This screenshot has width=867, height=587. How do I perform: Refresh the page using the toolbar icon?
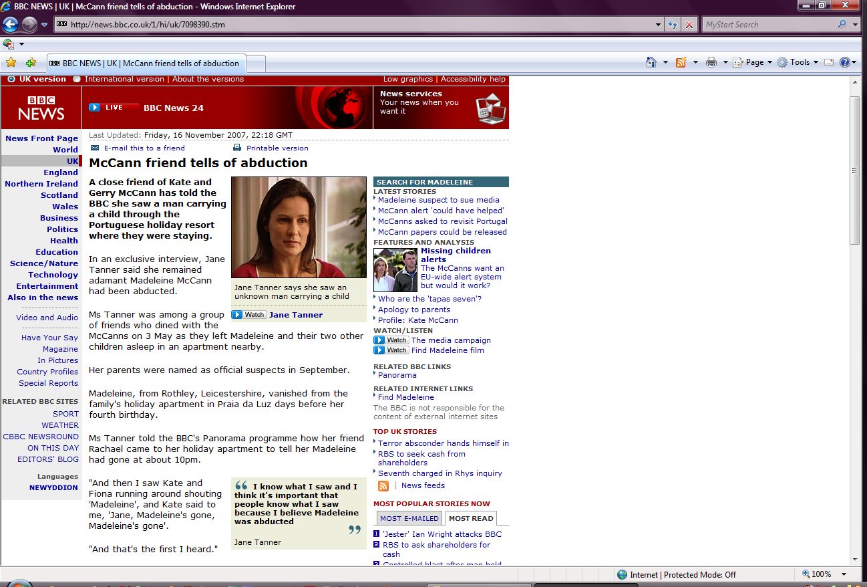coord(673,25)
